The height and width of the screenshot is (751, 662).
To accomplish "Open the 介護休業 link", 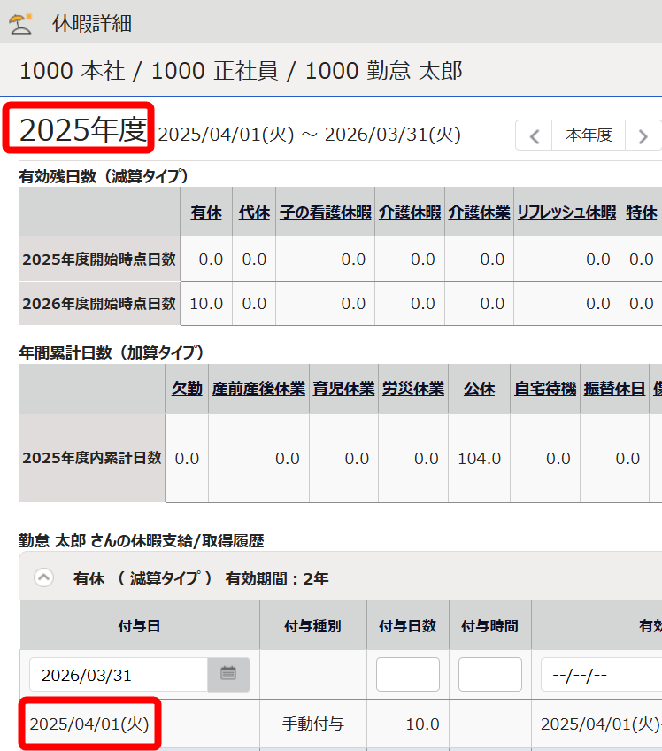I will pos(479,213).
